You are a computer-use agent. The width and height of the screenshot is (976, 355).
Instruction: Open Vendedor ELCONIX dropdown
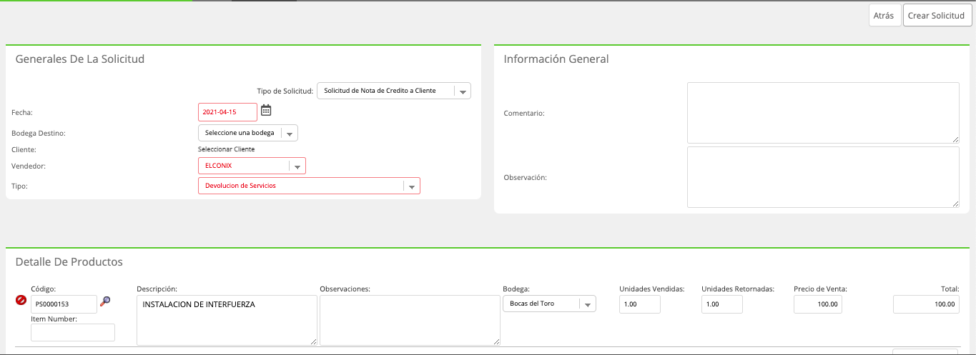(x=252, y=166)
